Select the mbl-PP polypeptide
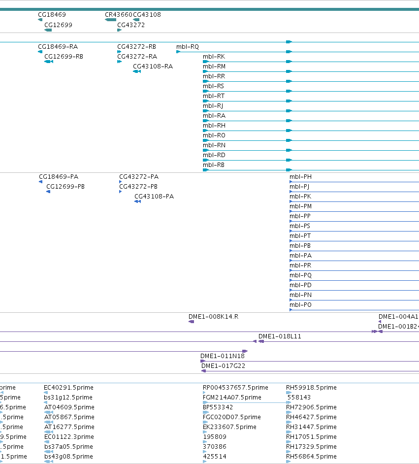 [x=300, y=216]
